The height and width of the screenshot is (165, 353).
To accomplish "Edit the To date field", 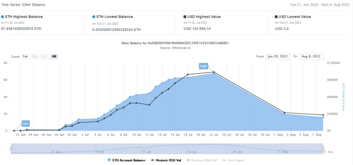I will point(311,56).
